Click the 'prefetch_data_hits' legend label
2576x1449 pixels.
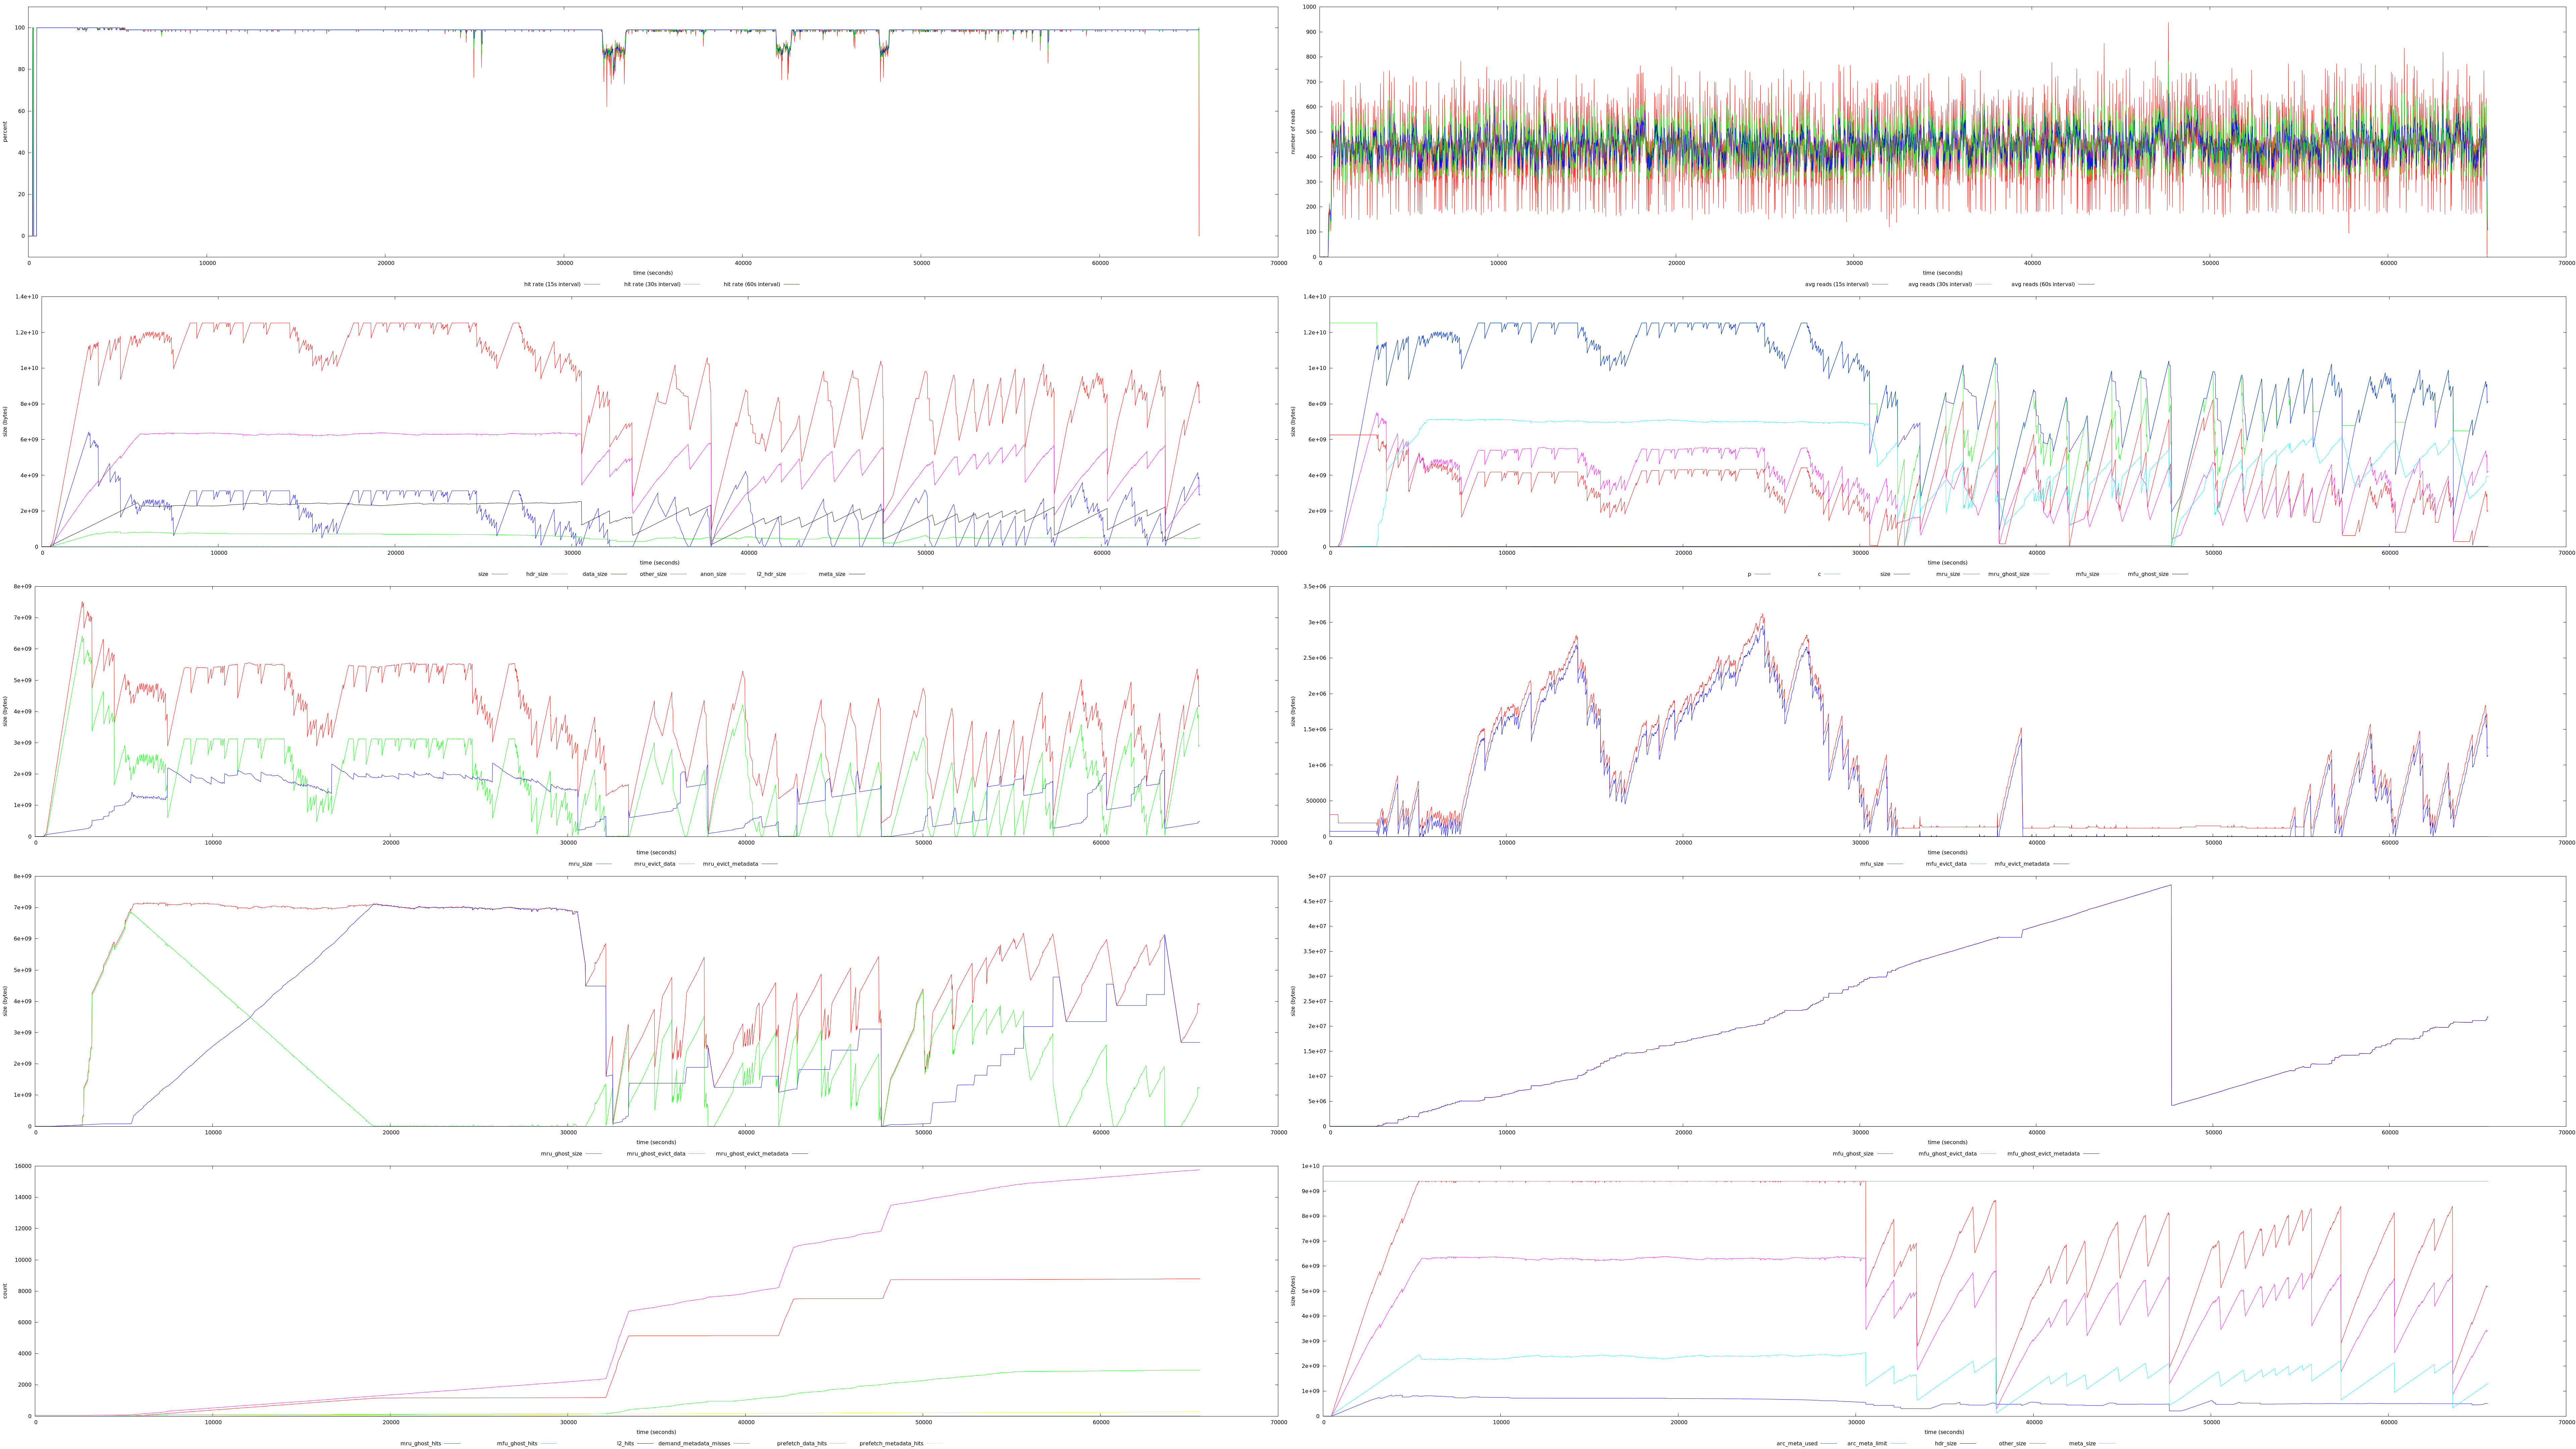[x=802, y=1444]
